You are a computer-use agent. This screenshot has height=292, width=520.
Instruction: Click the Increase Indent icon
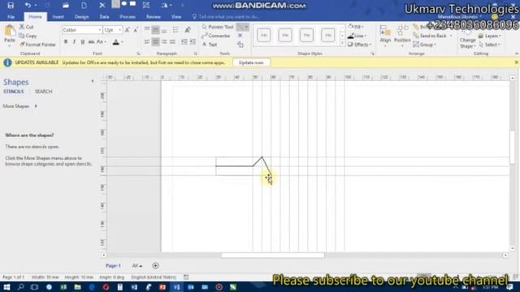[193, 41]
